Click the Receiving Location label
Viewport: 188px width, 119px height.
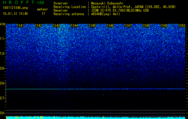click(70, 7)
